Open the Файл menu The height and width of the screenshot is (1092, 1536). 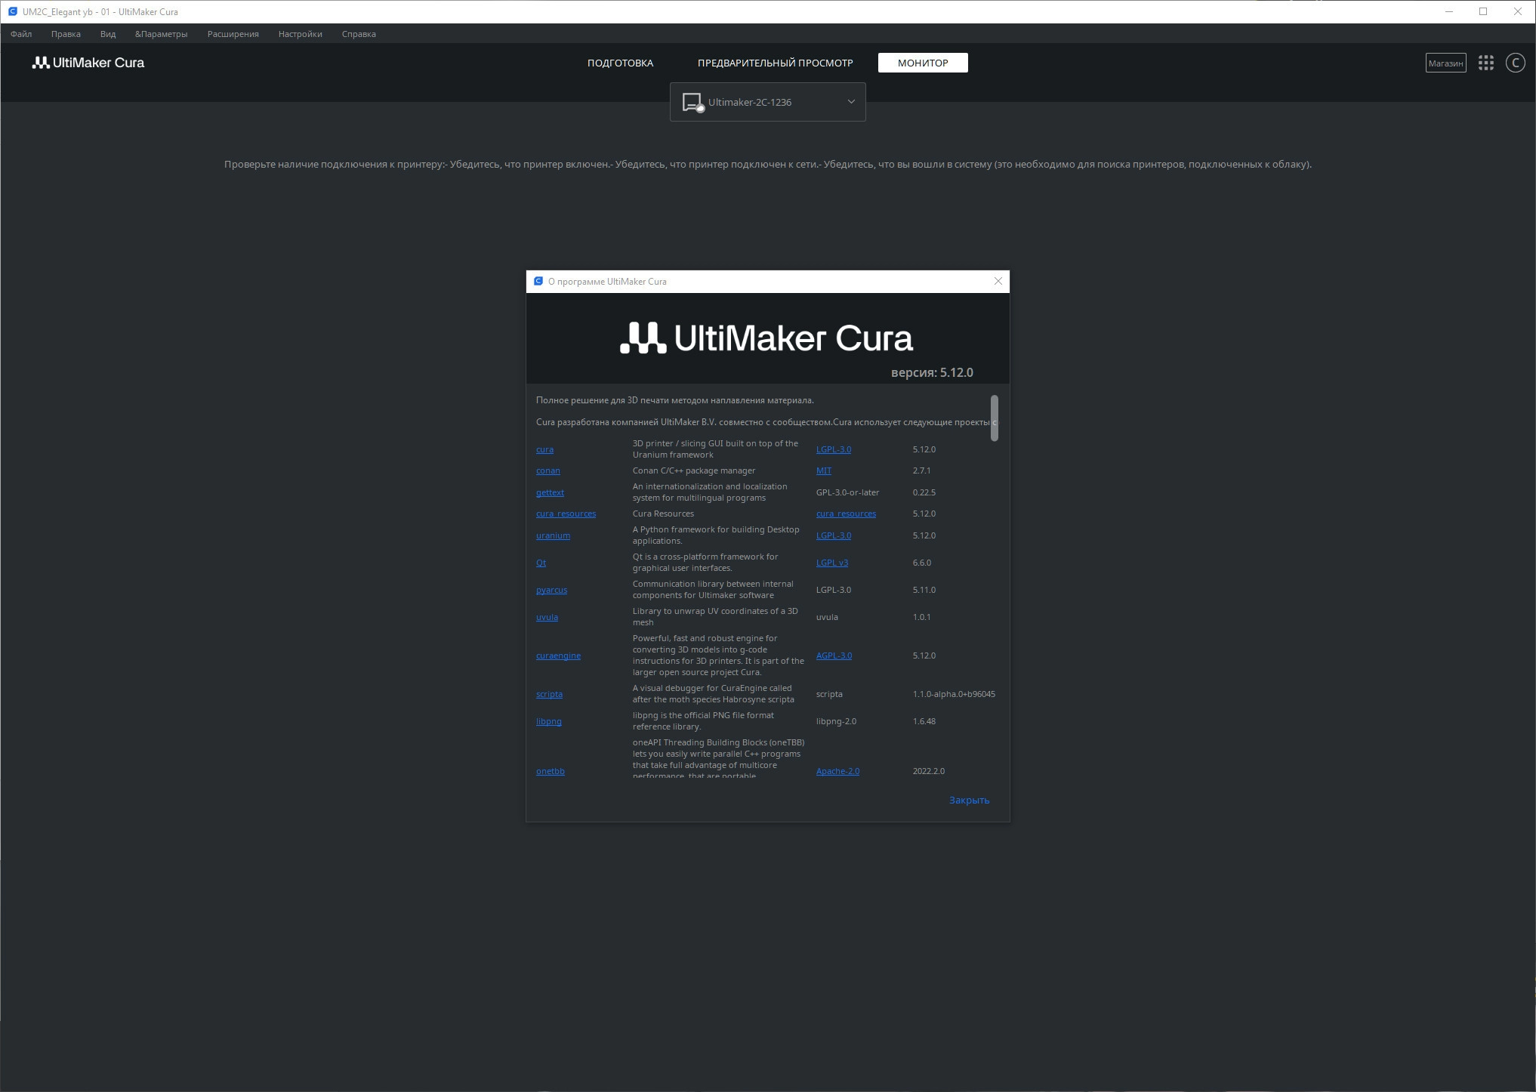point(21,34)
